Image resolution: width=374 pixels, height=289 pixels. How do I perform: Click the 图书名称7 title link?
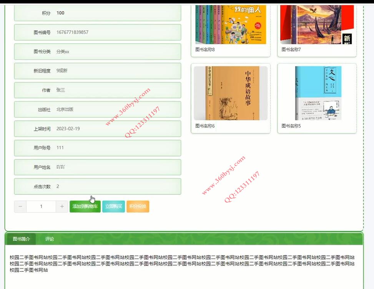point(291,50)
